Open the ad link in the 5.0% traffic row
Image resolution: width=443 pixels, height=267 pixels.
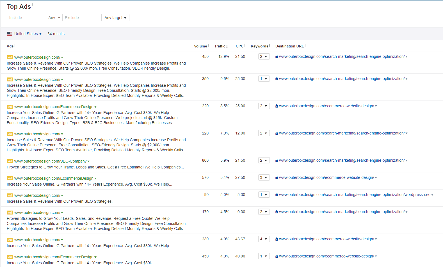(x=37, y=195)
